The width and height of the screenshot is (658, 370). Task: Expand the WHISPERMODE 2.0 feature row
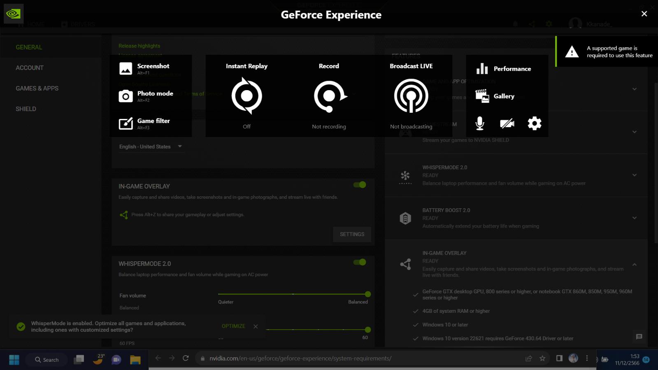(x=635, y=175)
